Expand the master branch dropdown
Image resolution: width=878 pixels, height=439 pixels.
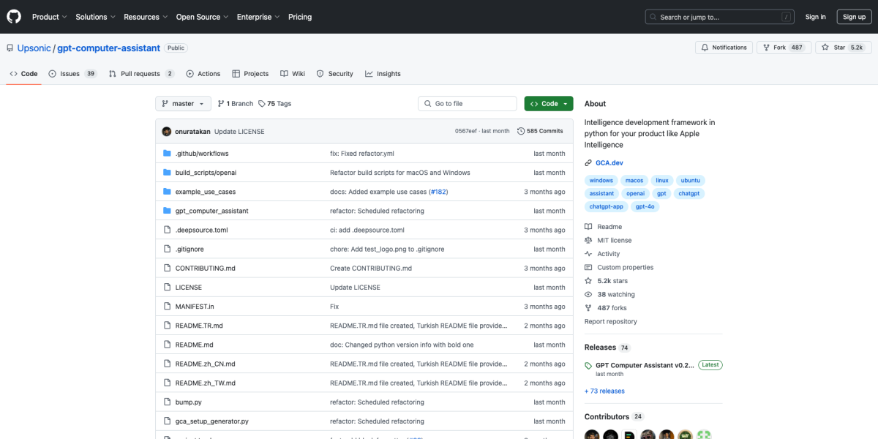coord(183,104)
